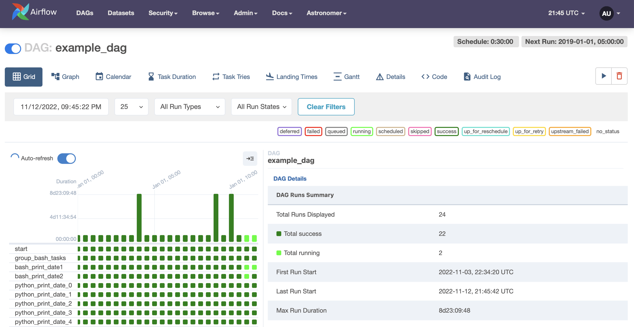The width and height of the screenshot is (634, 327).
Task: Open the Gantt chart view
Action: [346, 76]
